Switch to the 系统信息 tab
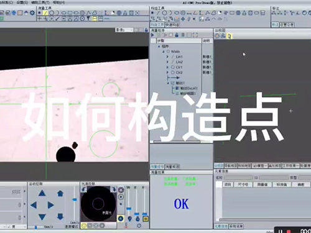 pyautogui.click(x=236, y=226)
